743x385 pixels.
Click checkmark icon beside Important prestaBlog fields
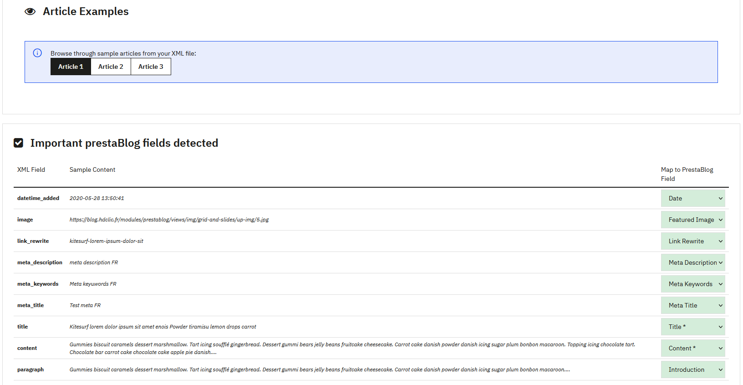(x=18, y=143)
